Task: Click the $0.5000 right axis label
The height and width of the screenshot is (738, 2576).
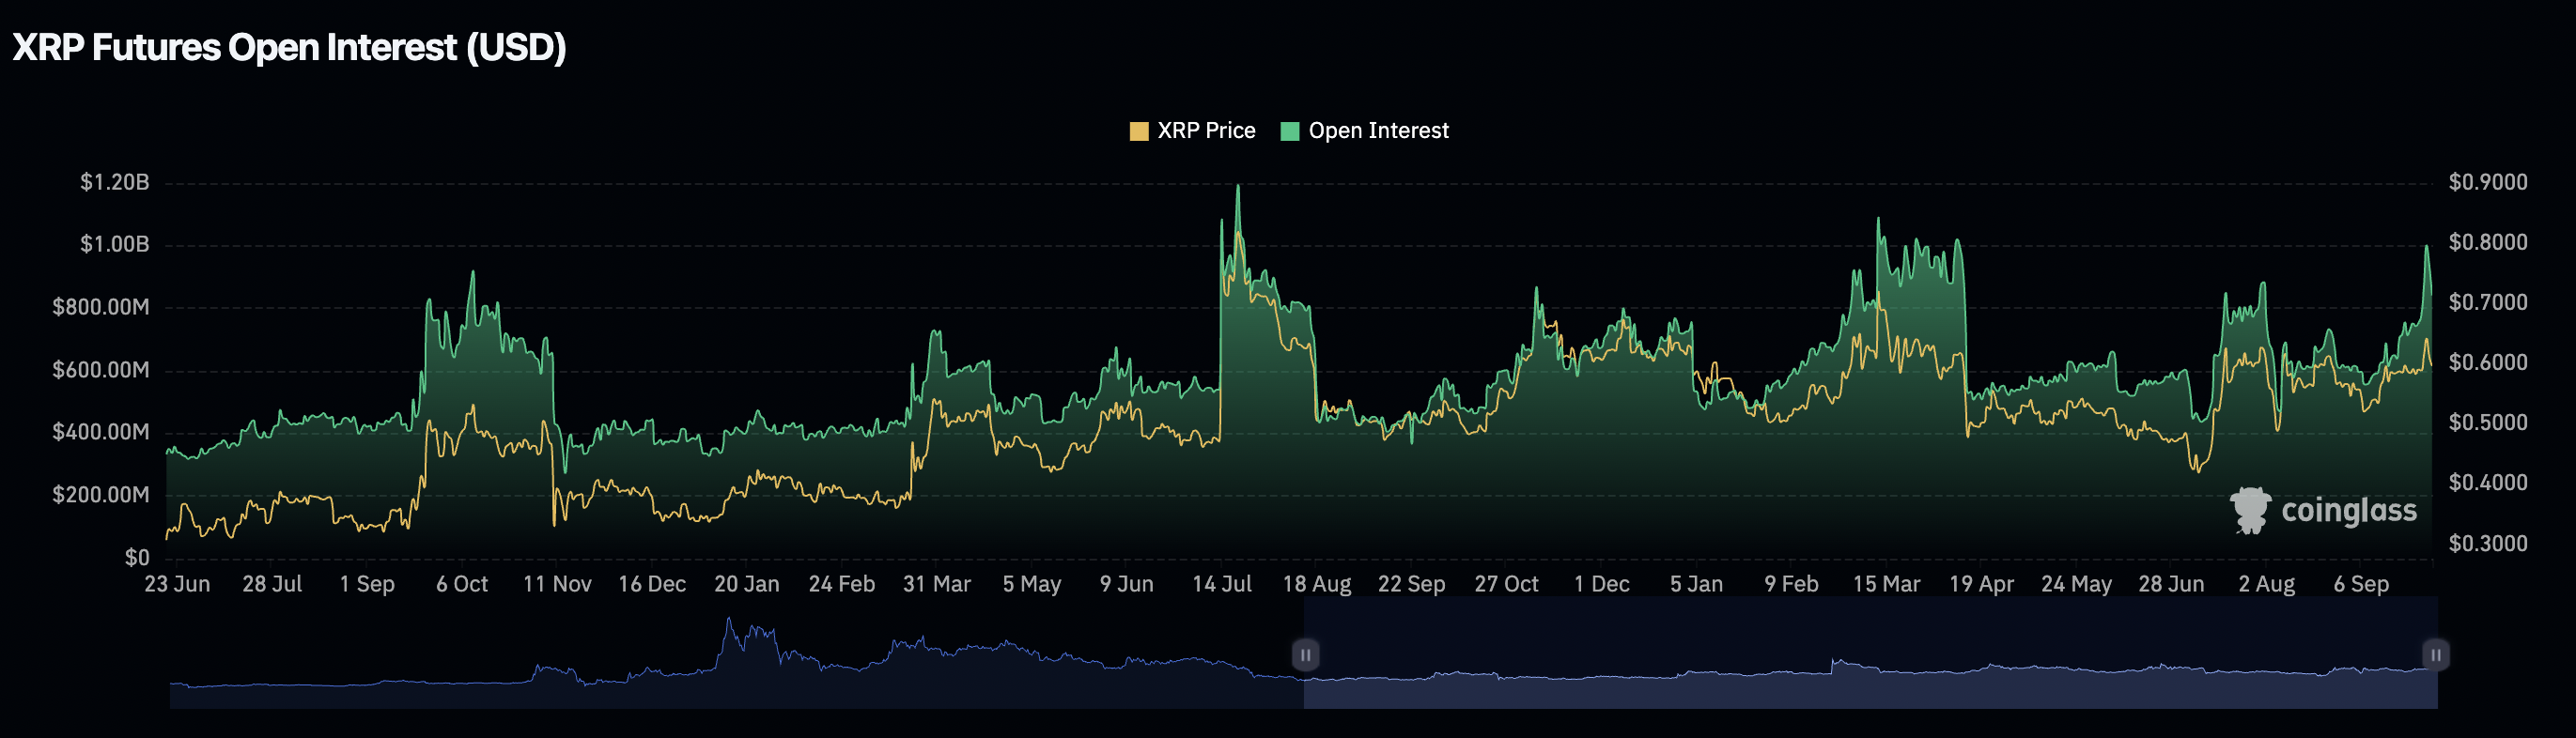Action: (x=2488, y=422)
